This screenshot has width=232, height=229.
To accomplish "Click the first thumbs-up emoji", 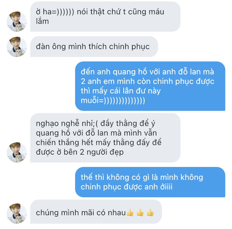I will (130, 213).
